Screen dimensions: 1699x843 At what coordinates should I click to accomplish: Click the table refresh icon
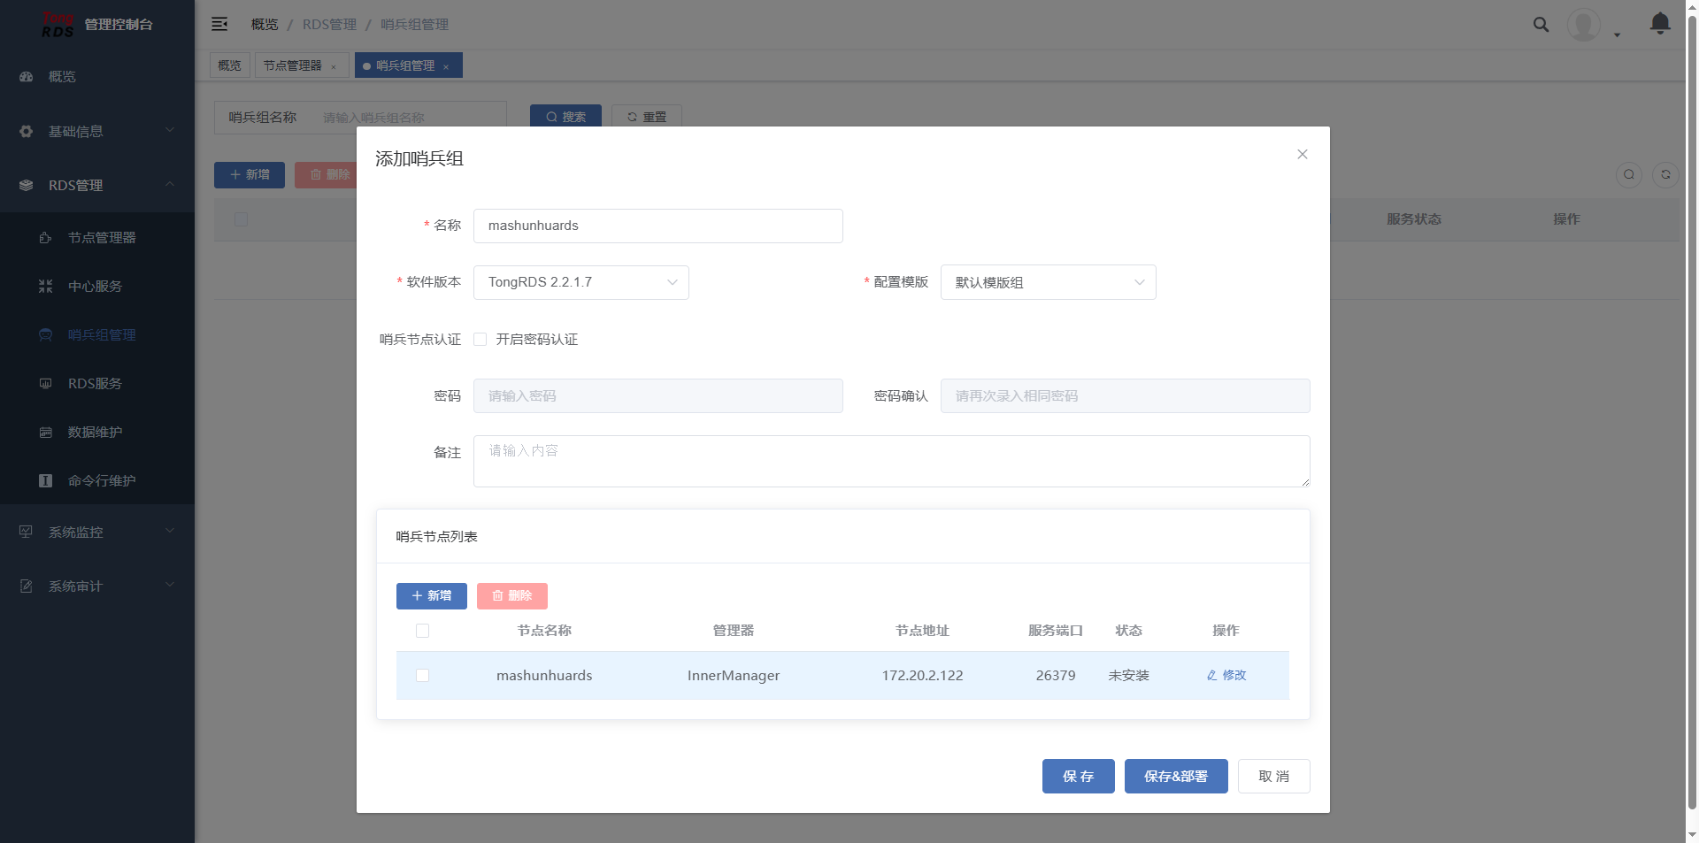[x=1665, y=174]
